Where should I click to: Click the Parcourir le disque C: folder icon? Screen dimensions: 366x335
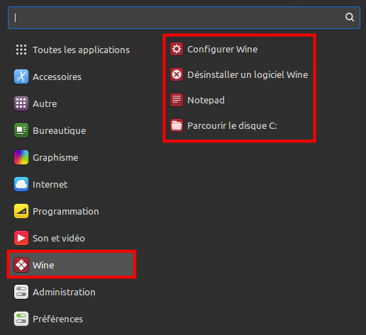pos(177,125)
